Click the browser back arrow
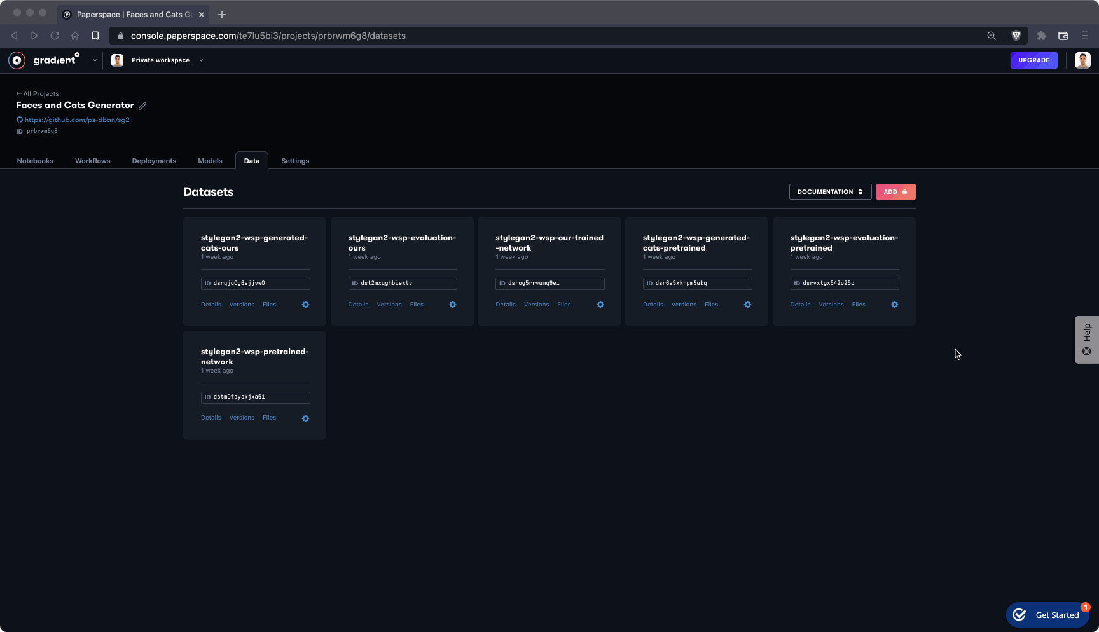The height and width of the screenshot is (632, 1099). coord(15,36)
